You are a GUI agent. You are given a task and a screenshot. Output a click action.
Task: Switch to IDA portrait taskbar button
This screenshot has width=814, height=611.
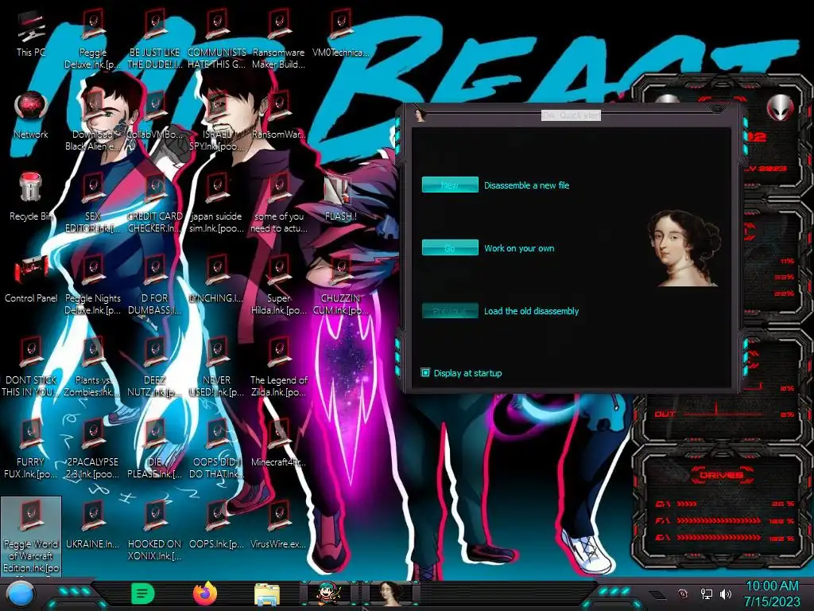coord(390,593)
